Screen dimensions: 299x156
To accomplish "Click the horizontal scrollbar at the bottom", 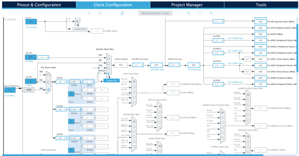I will [133, 155].
